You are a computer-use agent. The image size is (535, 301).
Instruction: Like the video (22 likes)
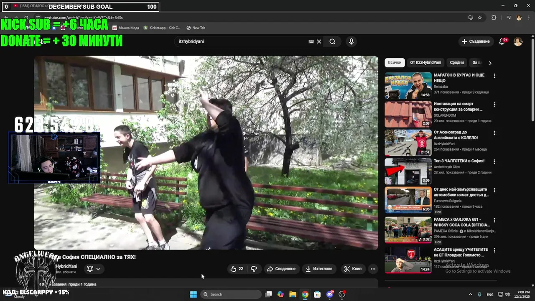(237, 269)
